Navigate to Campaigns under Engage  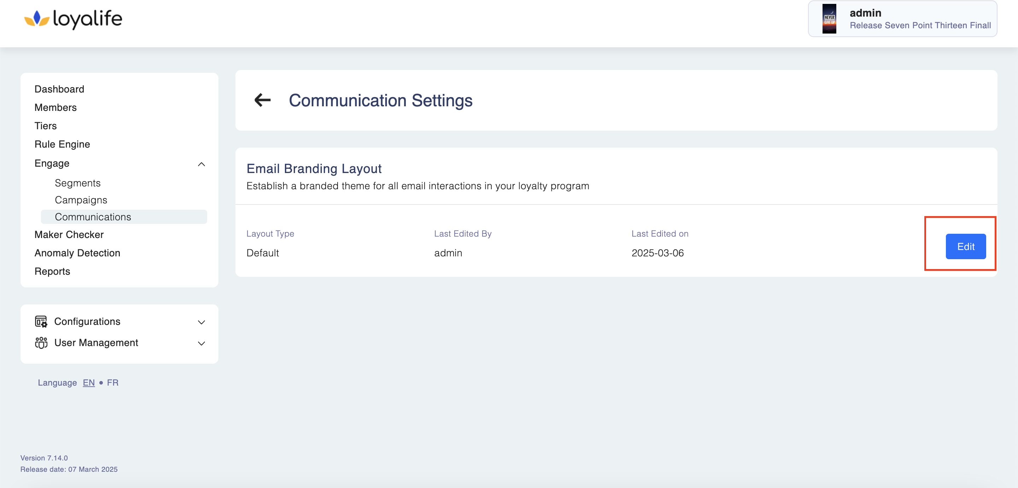81,200
